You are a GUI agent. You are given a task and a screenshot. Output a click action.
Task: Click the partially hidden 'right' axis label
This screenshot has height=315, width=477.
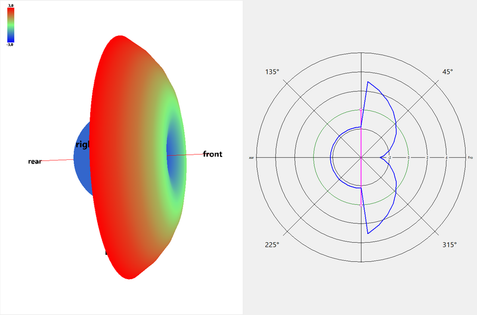(x=82, y=144)
